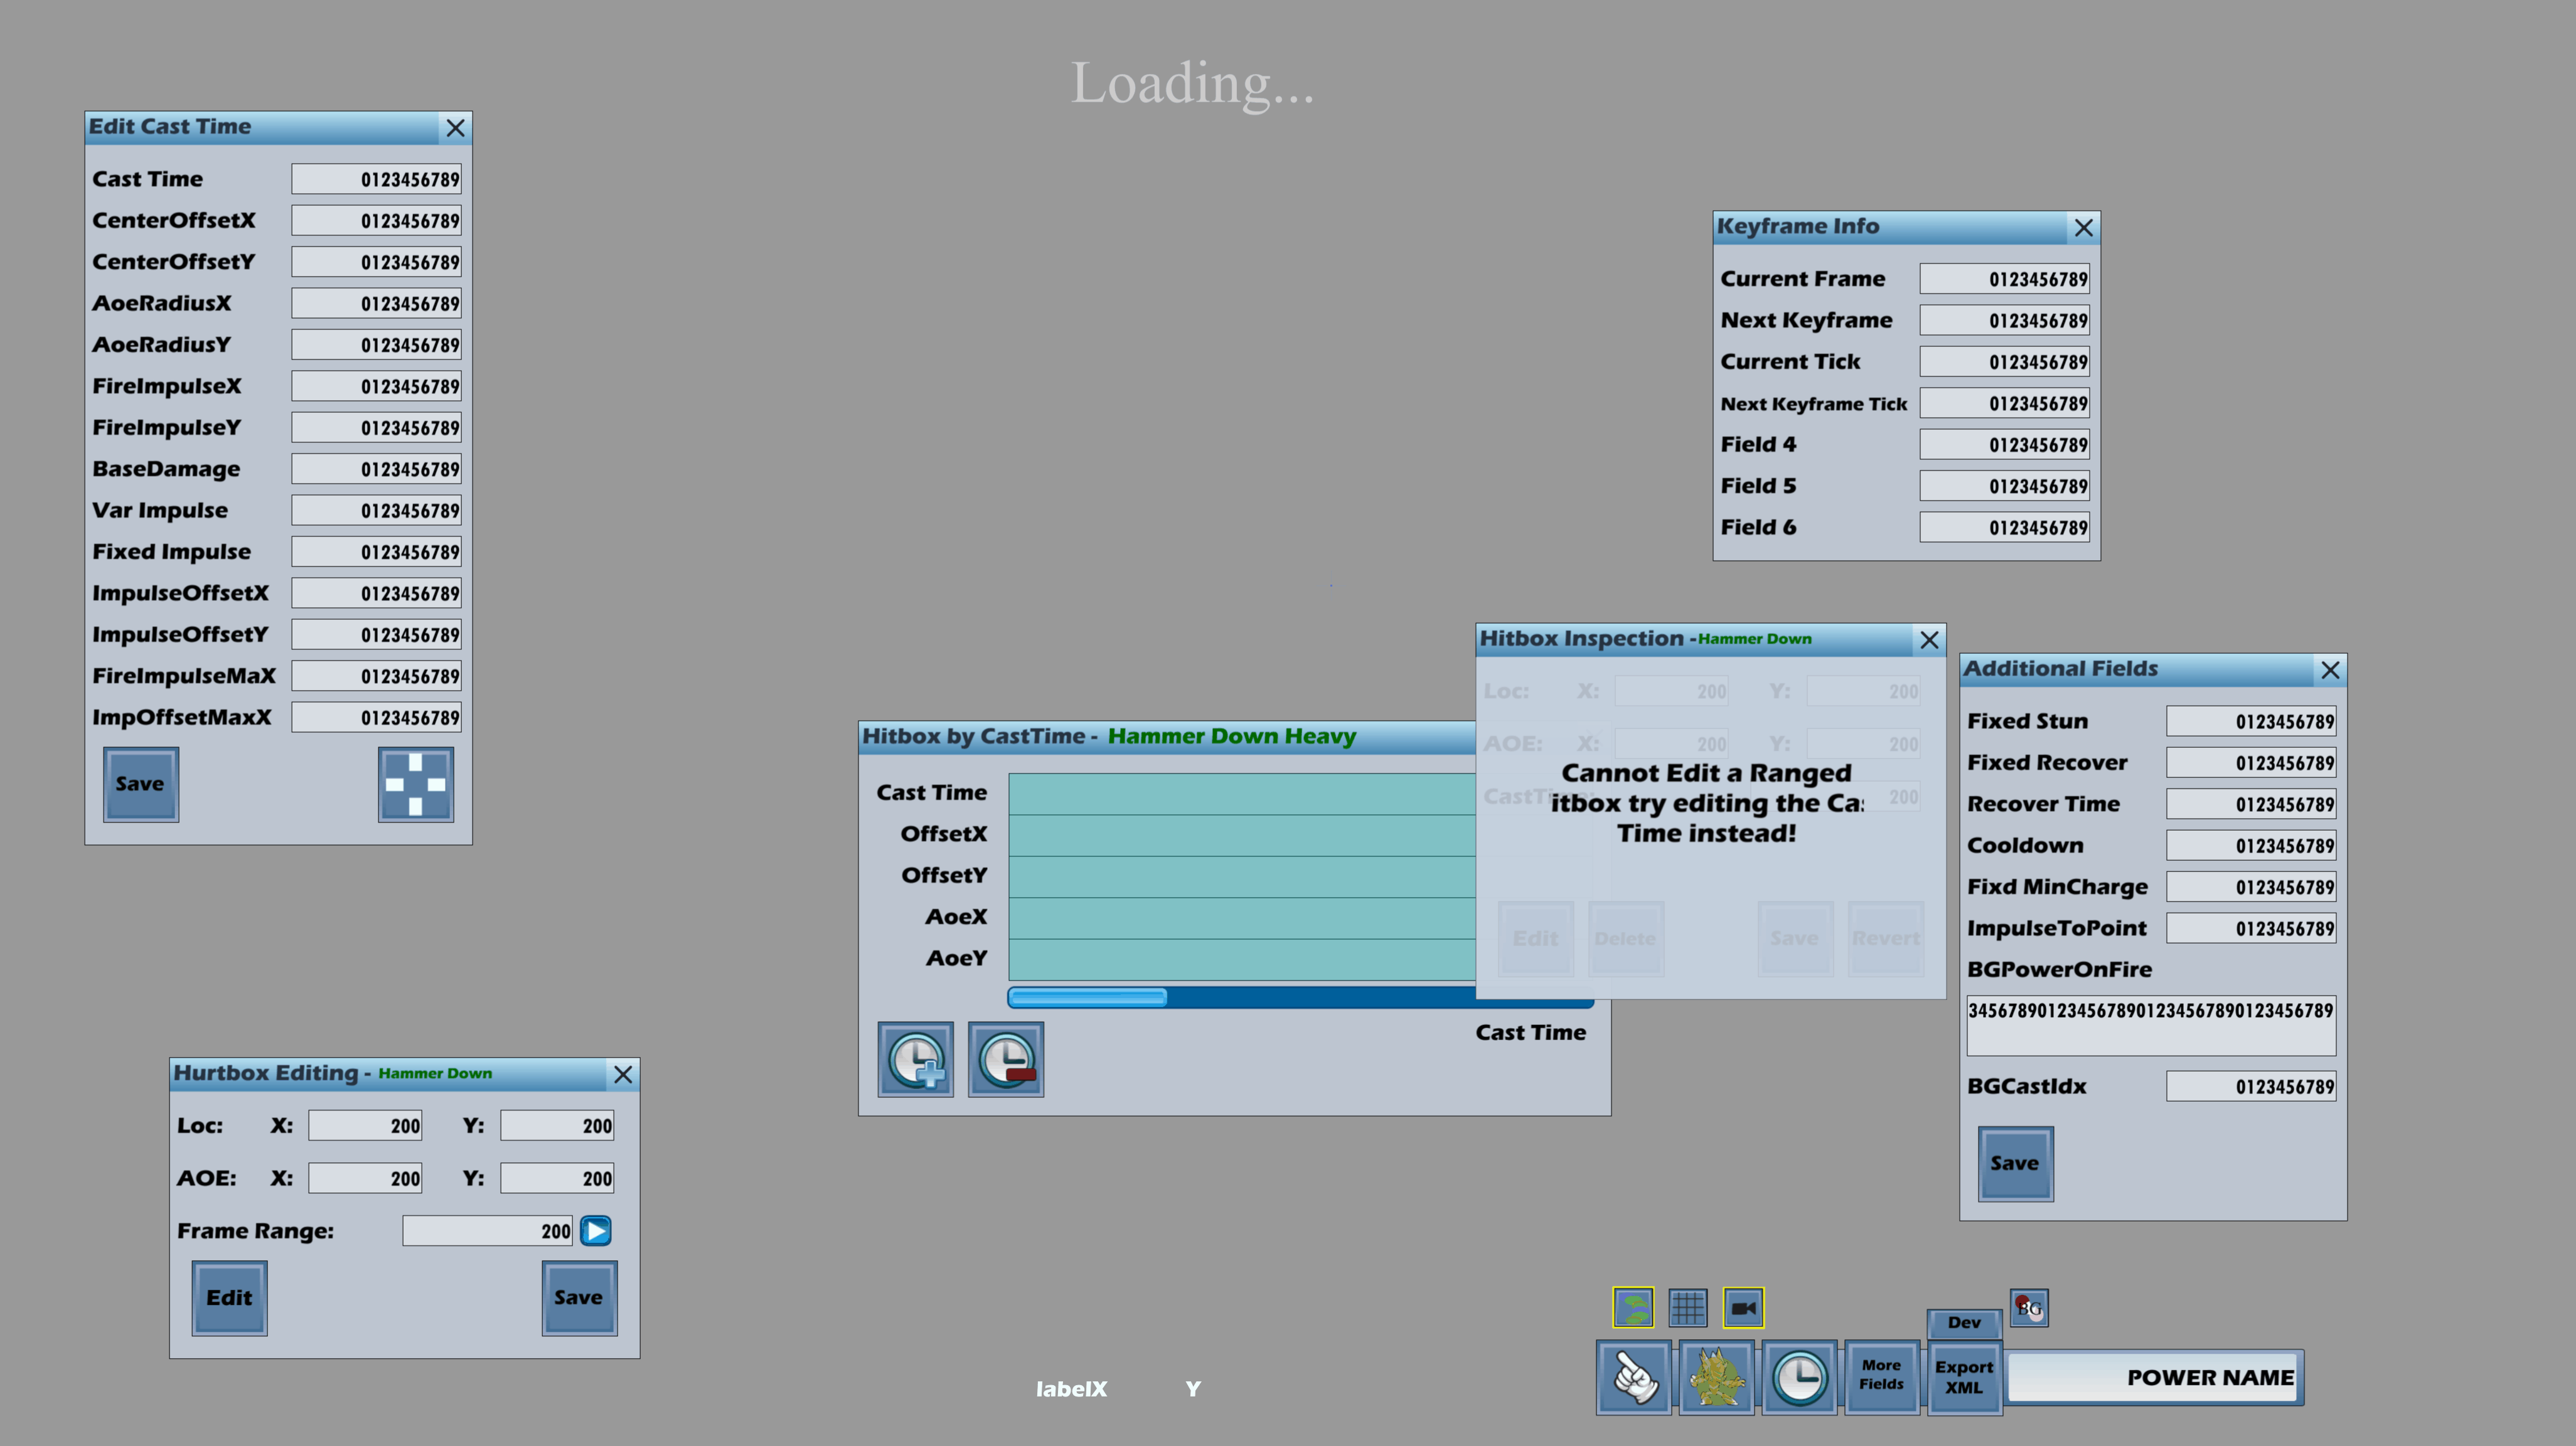Close the Keyframe Info panel
The height and width of the screenshot is (1446, 2576).
click(2083, 228)
